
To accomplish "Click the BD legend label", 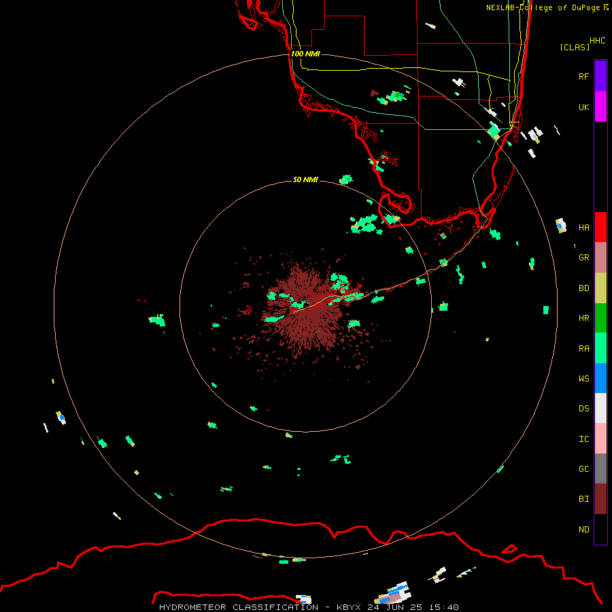I will point(583,288).
